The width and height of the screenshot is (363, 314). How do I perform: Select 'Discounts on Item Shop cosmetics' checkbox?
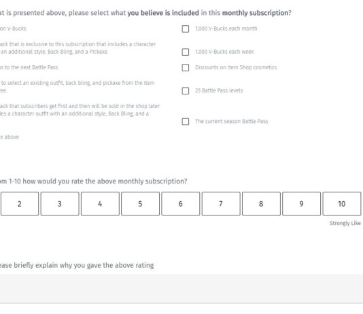[x=185, y=67]
